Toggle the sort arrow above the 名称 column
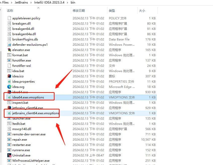 click(38, 8)
